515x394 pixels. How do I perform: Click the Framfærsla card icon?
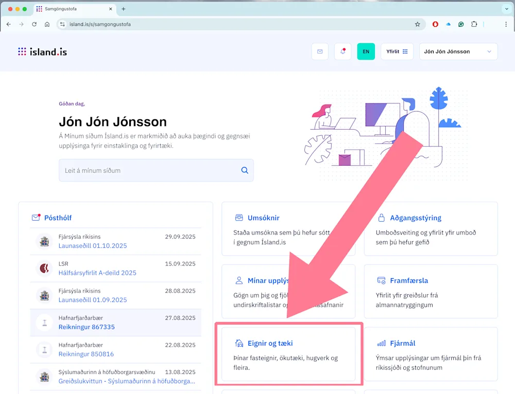pos(381,280)
